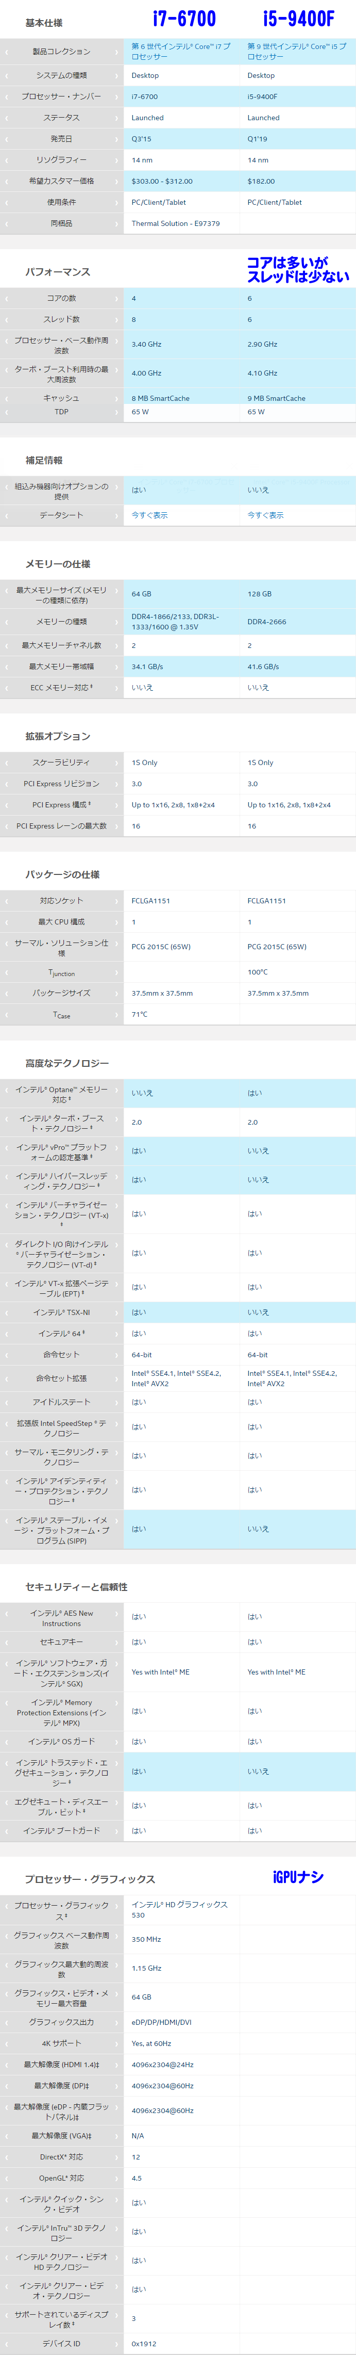Click the right arrow on the コアの数 row
The width and height of the screenshot is (356, 2355).
(x=116, y=299)
